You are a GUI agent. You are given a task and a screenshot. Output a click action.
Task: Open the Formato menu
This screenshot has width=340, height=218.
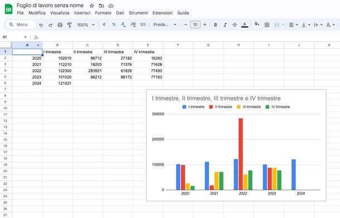click(103, 13)
